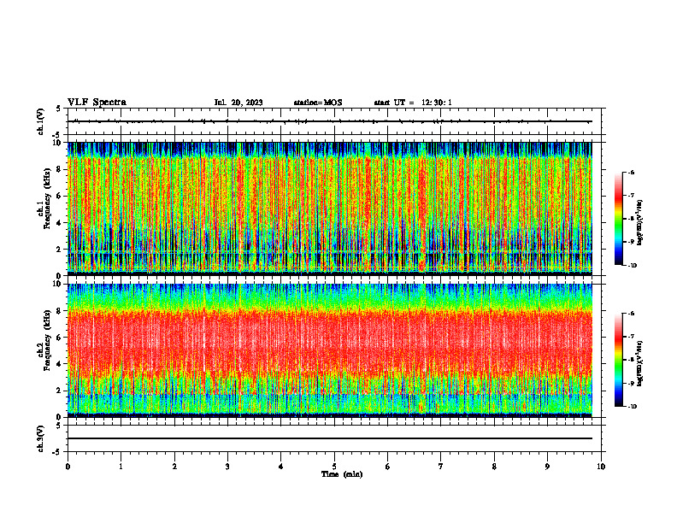This screenshot has width=677, height=523.
Task: Click the "4" tick on the time axis
Action: [281, 467]
